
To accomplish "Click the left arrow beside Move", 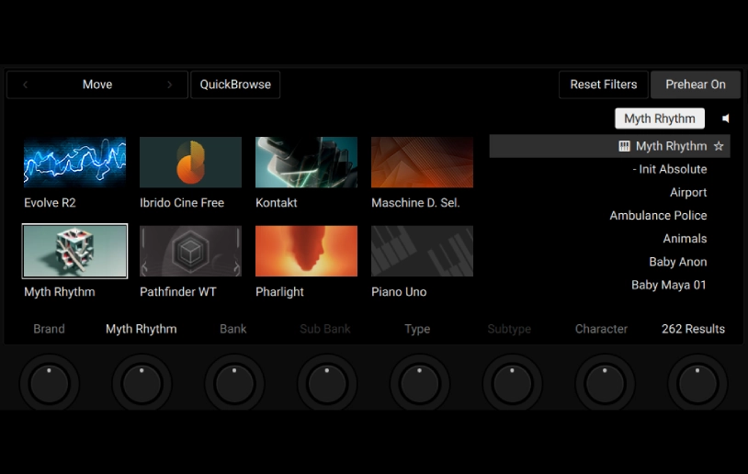I will [25, 85].
